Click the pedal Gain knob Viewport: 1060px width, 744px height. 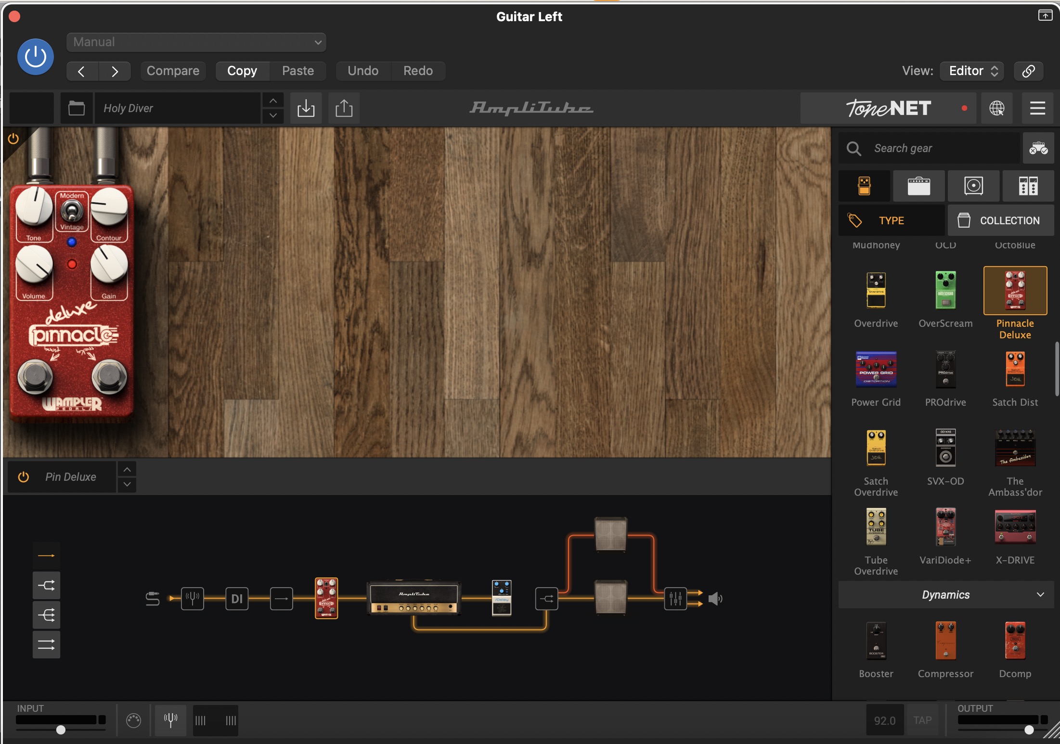(109, 264)
